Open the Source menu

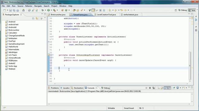(20, 6)
